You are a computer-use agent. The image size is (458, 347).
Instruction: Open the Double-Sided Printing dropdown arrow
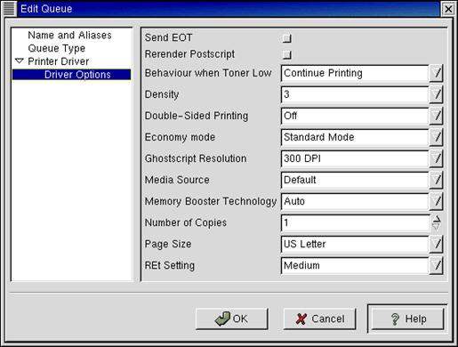pyautogui.click(x=436, y=116)
